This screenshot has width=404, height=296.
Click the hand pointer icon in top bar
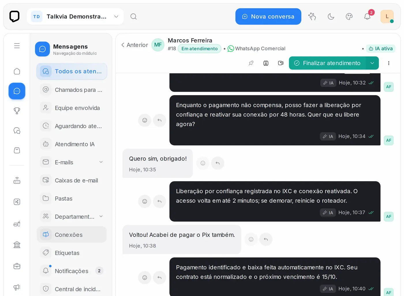[x=312, y=16]
